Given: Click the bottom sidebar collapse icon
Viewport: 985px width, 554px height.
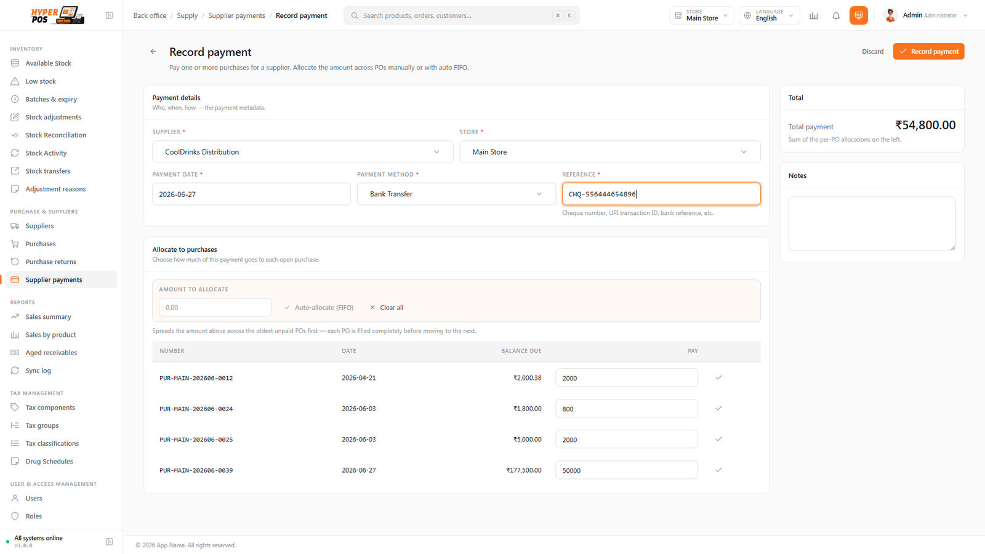Looking at the screenshot, I should 109,542.
